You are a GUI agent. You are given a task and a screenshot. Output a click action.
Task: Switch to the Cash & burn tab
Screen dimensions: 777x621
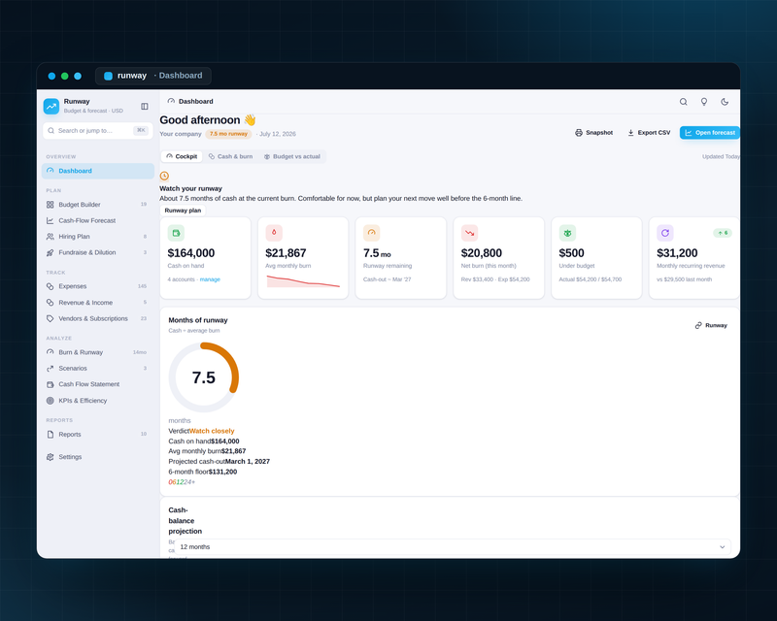230,156
